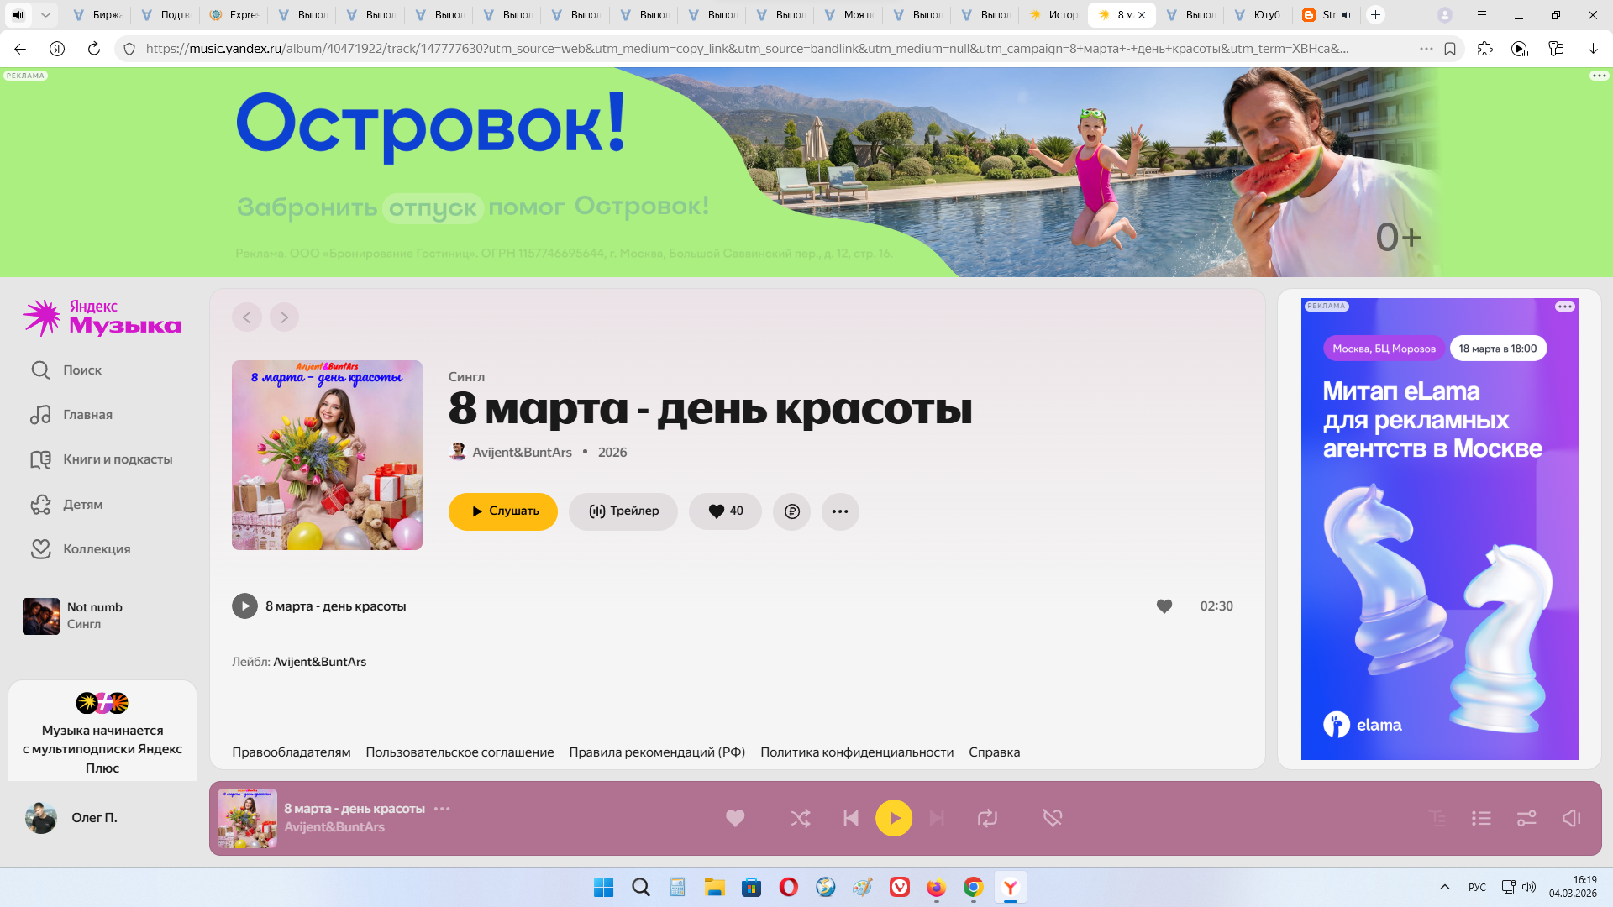Click the volume speaker icon in player
This screenshot has width=1613, height=907.
(x=1571, y=818)
